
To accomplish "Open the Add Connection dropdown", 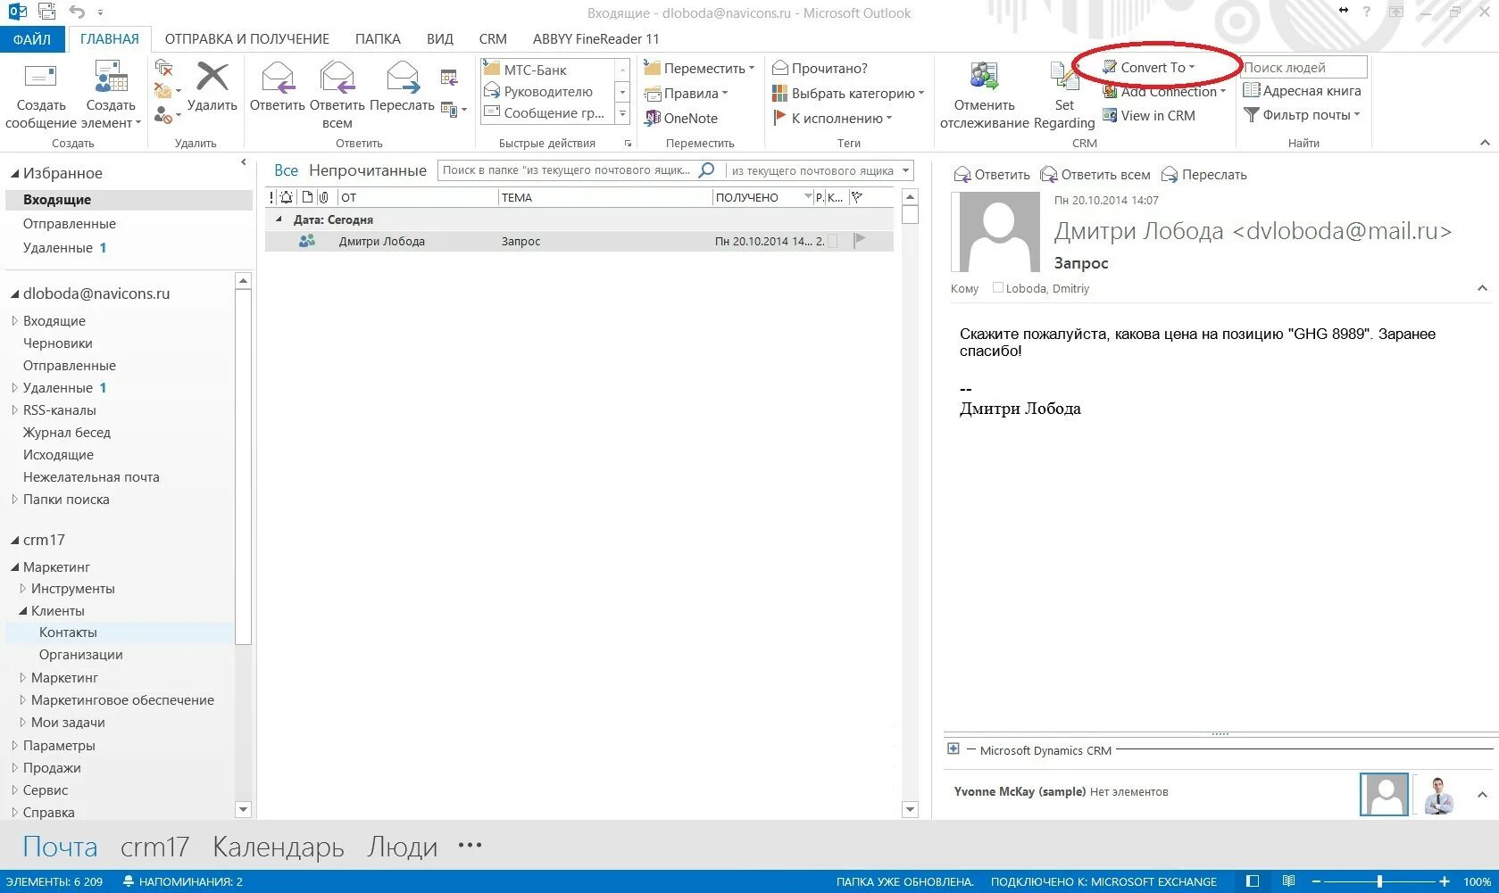I will pyautogui.click(x=1164, y=91).
